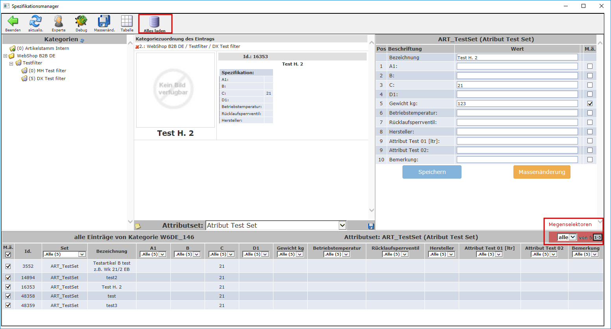Click the small save icon beside Attributset
Image resolution: width=611 pixels, height=329 pixels.
(x=371, y=226)
